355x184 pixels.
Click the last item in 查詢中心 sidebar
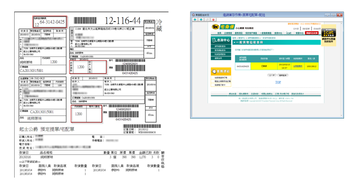click(219, 58)
